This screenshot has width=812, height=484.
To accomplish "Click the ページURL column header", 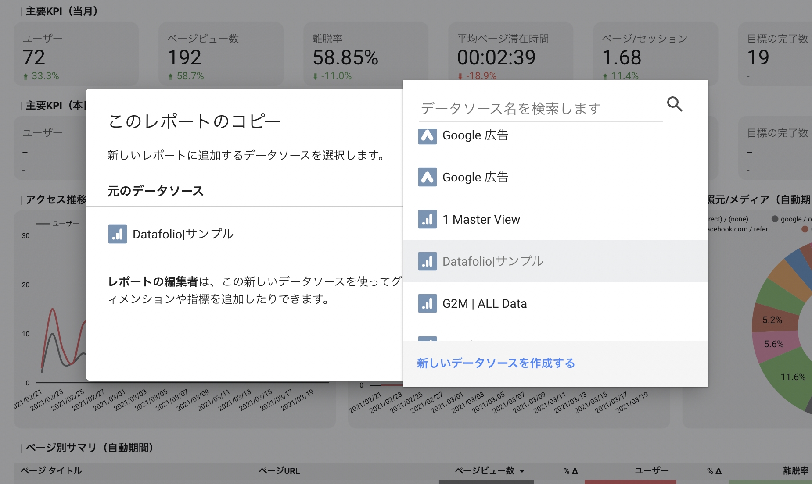I will pos(279,471).
